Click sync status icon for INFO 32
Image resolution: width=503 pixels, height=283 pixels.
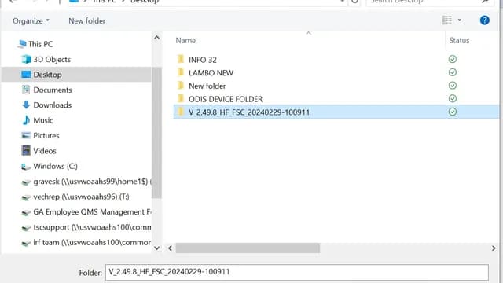[x=453, y=59]
